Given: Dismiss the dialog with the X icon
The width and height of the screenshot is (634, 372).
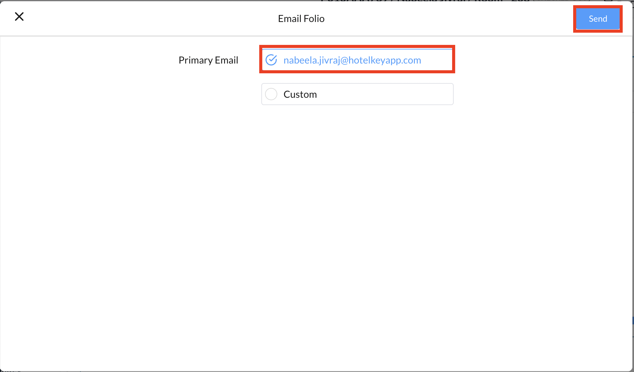Looking at the screenshot, I should click(19, 17).
